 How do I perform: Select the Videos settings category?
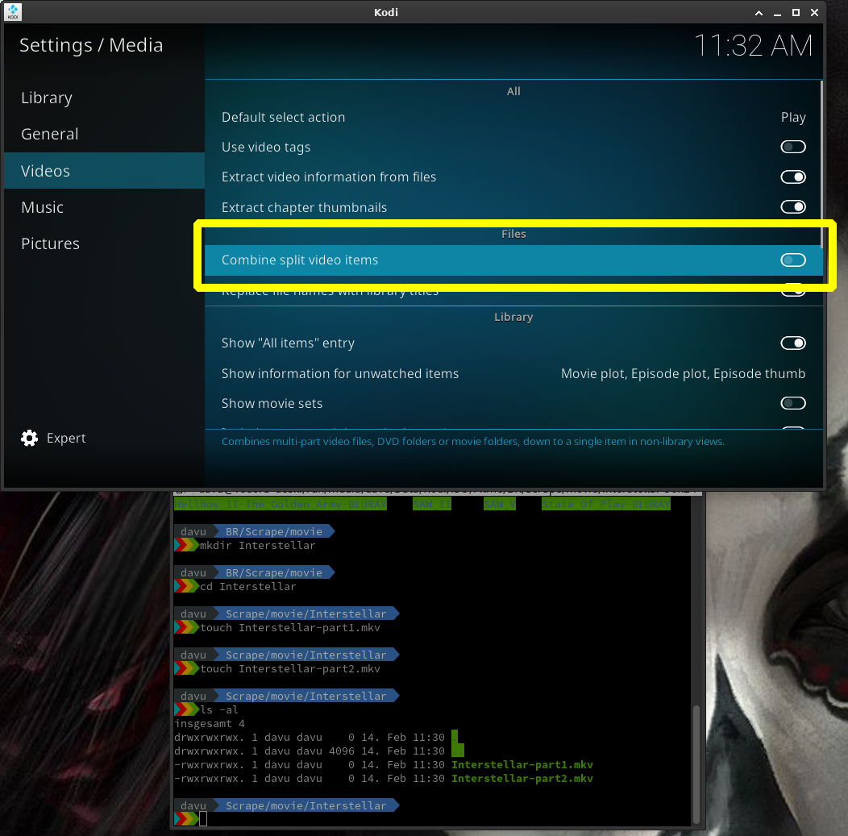tap(104, 171)
